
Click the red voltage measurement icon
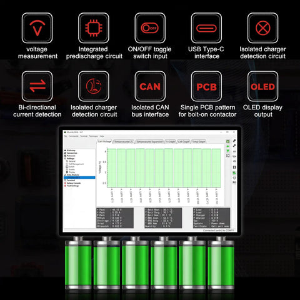pyautogui.click(x=37, y=28)
